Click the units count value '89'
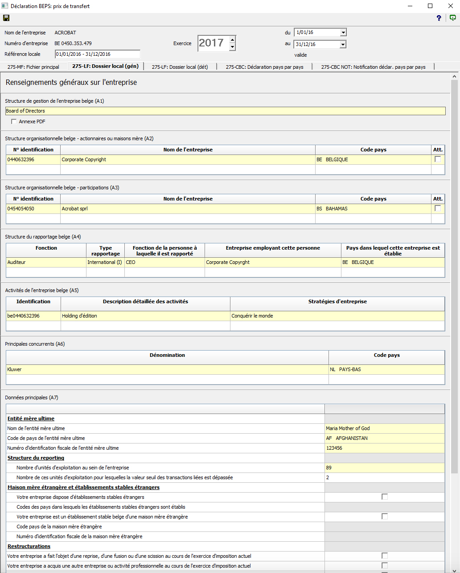Image resolution: width=460 pixels, height=573 pixels. [385, 468]
